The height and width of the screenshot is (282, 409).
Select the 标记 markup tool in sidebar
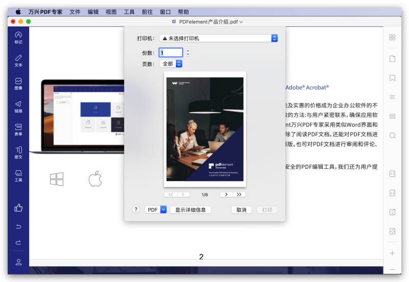(x=18, y=37)
